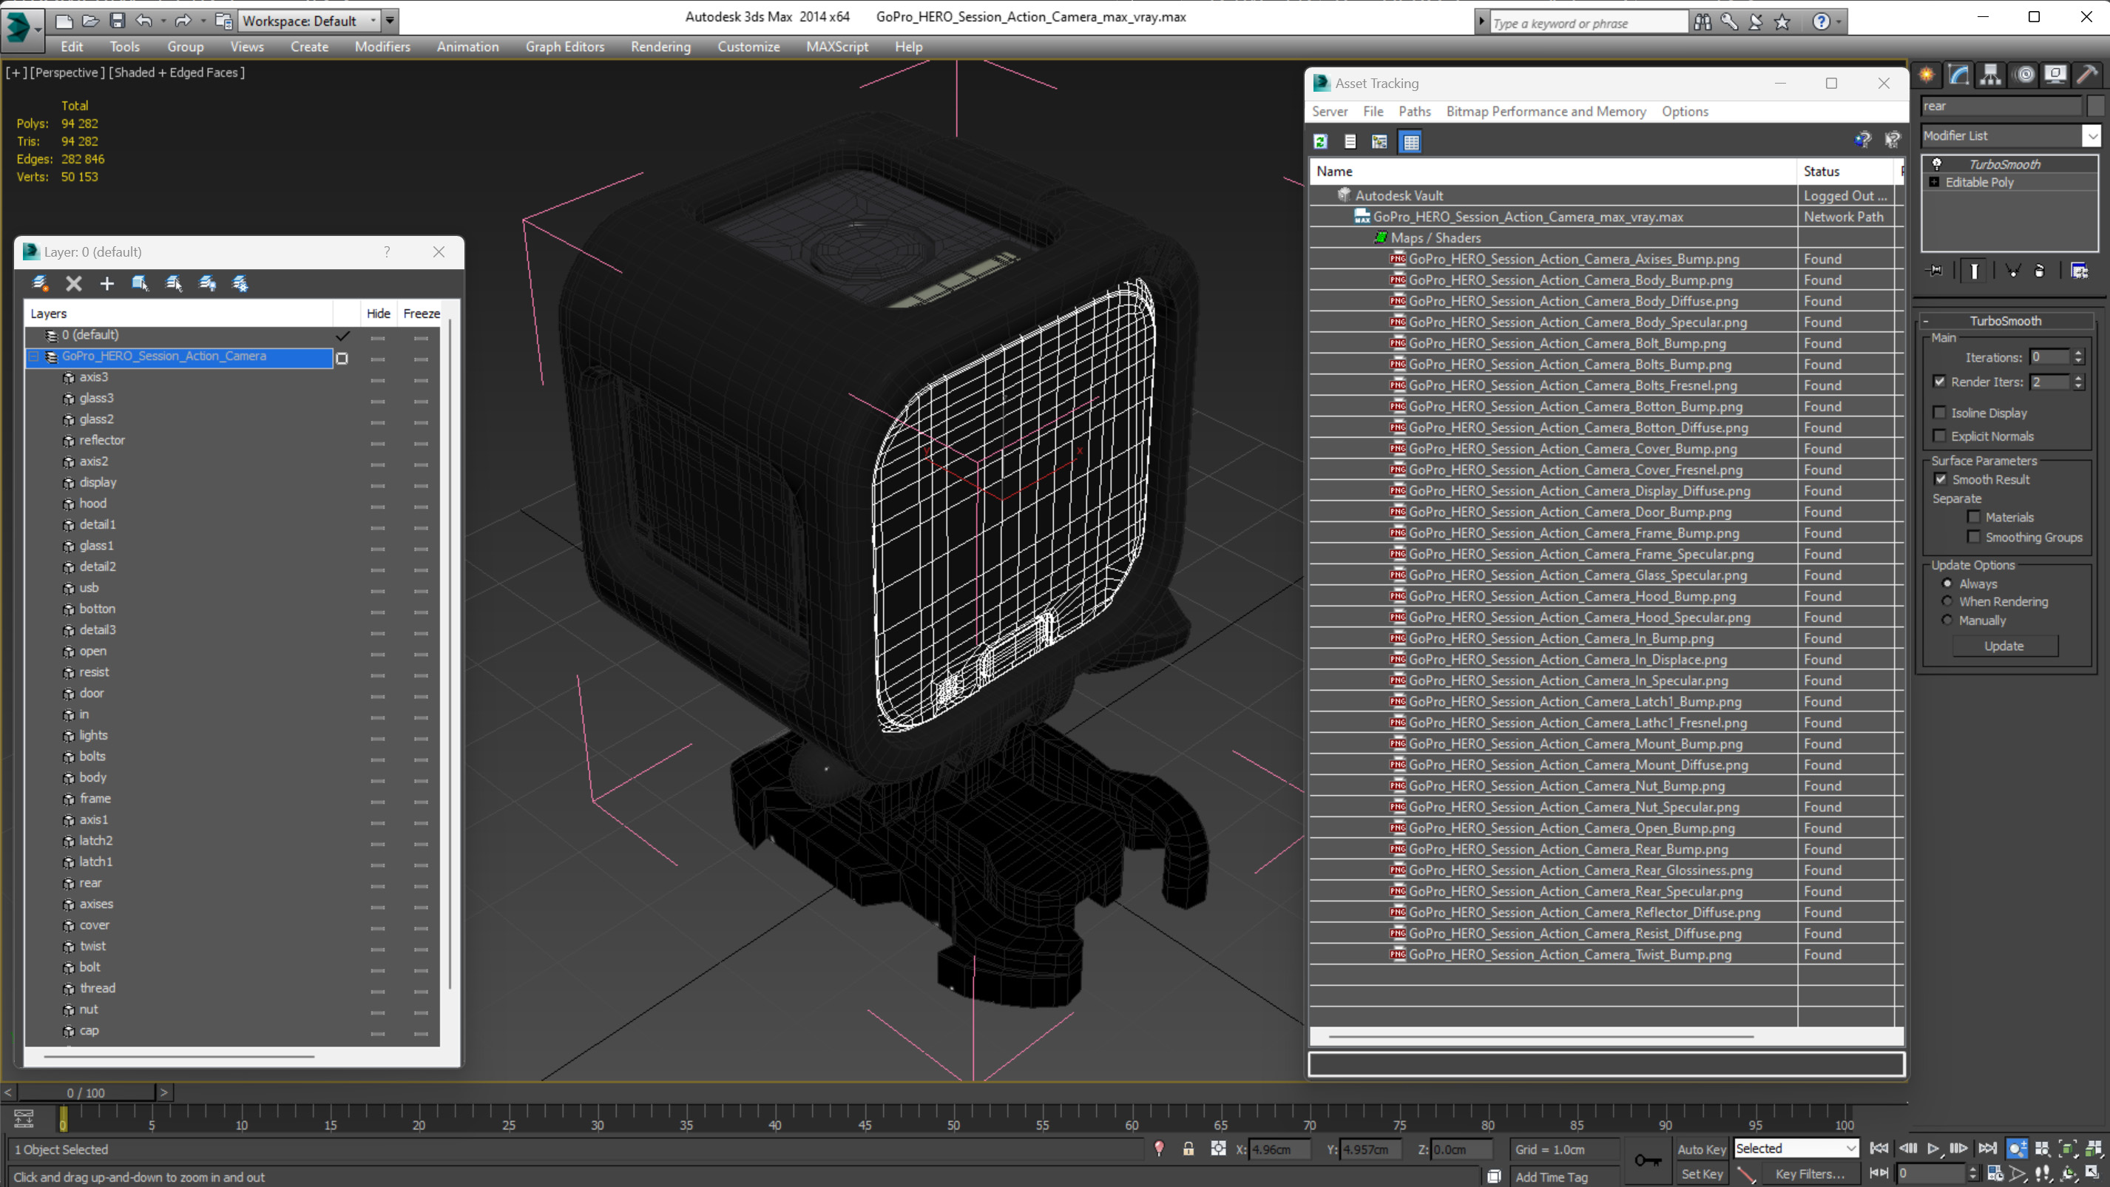Open the Undo history dropdown arrow

point(163,21)
